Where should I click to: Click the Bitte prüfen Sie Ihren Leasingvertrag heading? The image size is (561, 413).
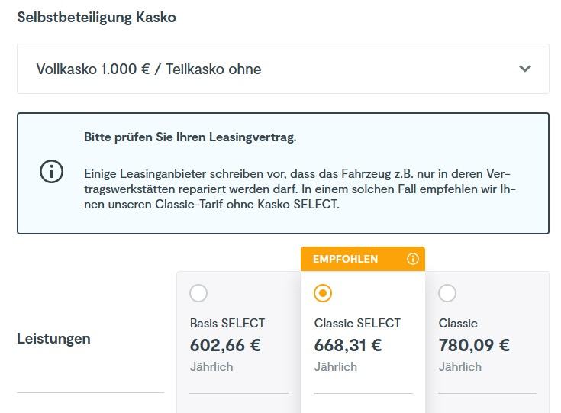point(190,137)
